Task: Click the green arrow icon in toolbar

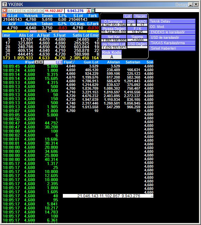Action: 93,10
